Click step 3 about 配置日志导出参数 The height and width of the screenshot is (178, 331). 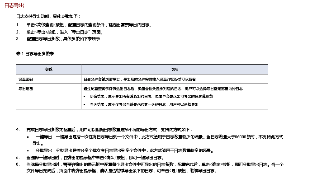pyautogui.click(x=60, y=39)
